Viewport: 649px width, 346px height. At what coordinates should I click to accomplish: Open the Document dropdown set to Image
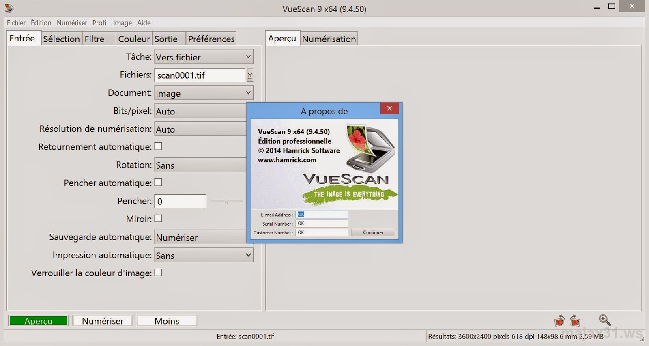(204, 93)
